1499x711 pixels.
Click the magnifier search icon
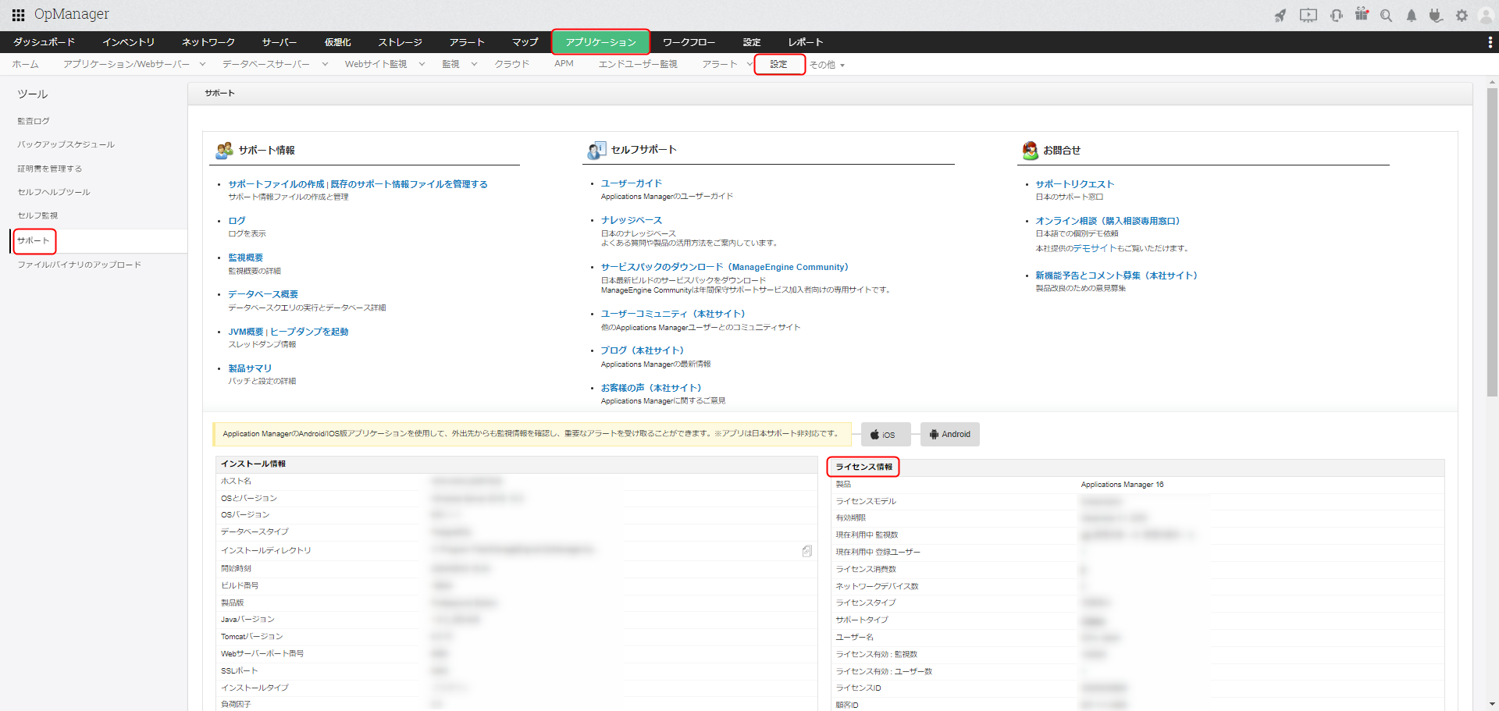pyautogui.click(x=1387, y=16)
